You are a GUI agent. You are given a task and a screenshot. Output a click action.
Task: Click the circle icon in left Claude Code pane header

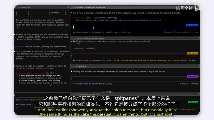coord(68,7)
